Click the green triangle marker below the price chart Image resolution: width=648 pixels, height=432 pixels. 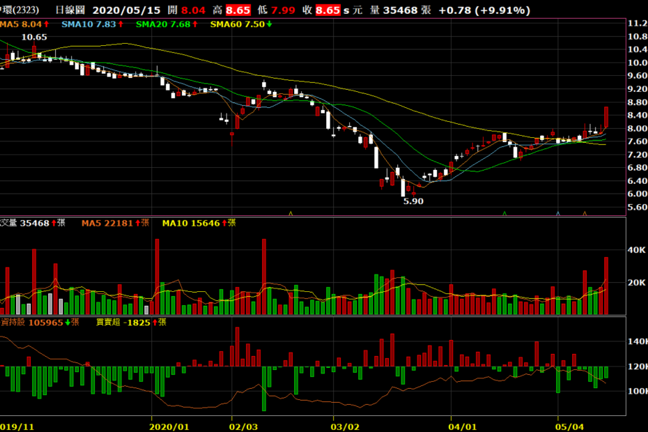click(x=504, y=213)
